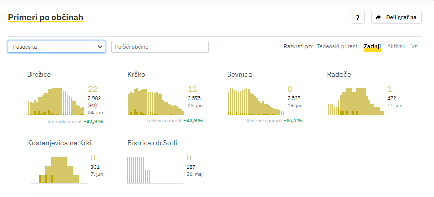Image resolution: width=434 pixels, height=197 pixels.
Task: Click the Brežice municipality title
Action: 39,74
